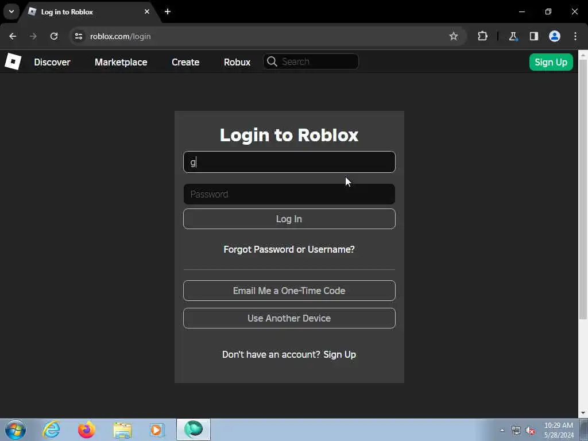Click the search magnifier icon in Roblox navbar
The width and height of the screenshot is (588, 441).
coord(272,61)
